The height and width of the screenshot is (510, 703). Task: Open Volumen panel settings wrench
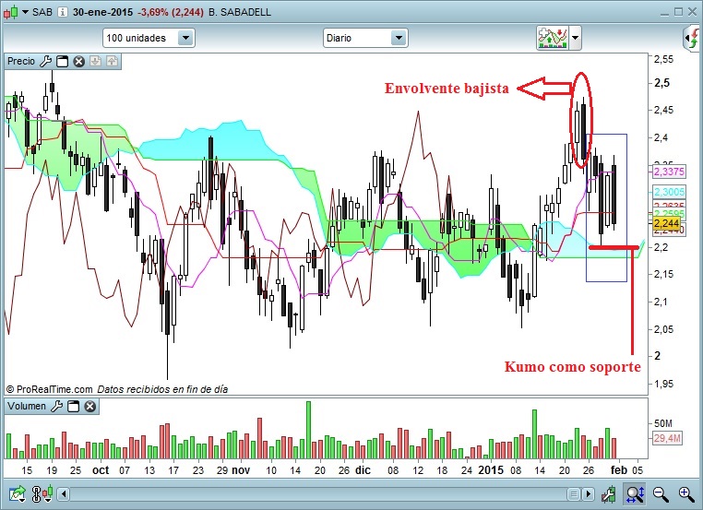click(x=57, y=407)
